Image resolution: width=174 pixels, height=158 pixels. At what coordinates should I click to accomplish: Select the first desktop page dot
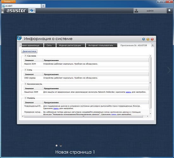tap(57, 146)
